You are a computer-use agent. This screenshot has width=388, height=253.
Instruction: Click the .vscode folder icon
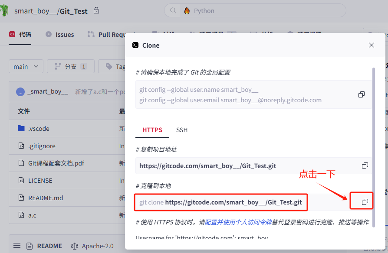pyautogui.click(x=21, y=129)
